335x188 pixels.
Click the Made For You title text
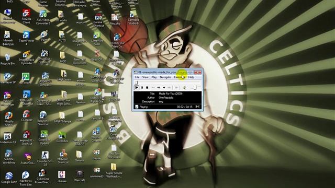[171, 93]
